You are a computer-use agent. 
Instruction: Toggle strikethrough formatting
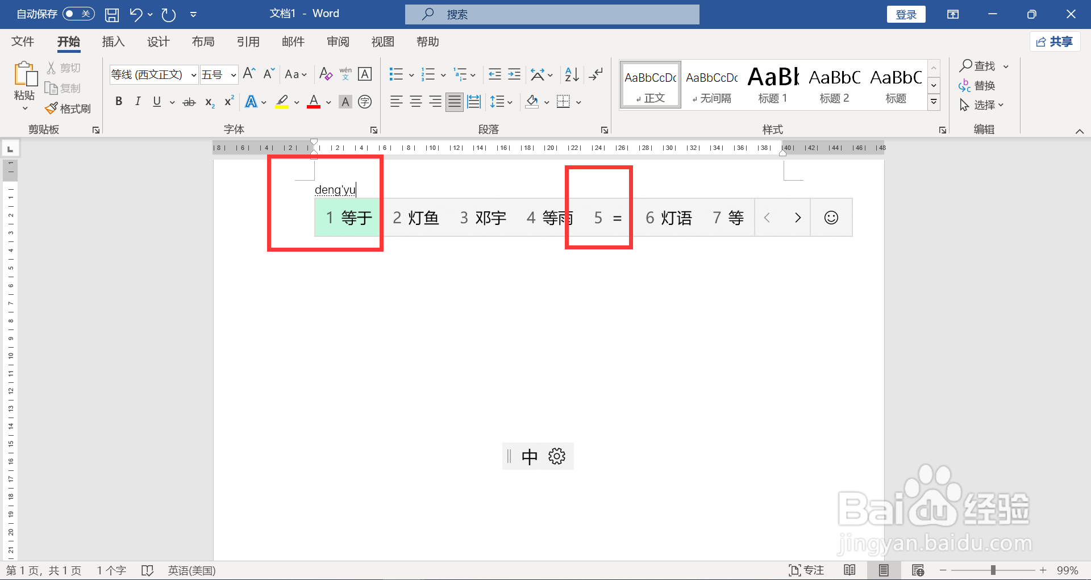[189, 102]
